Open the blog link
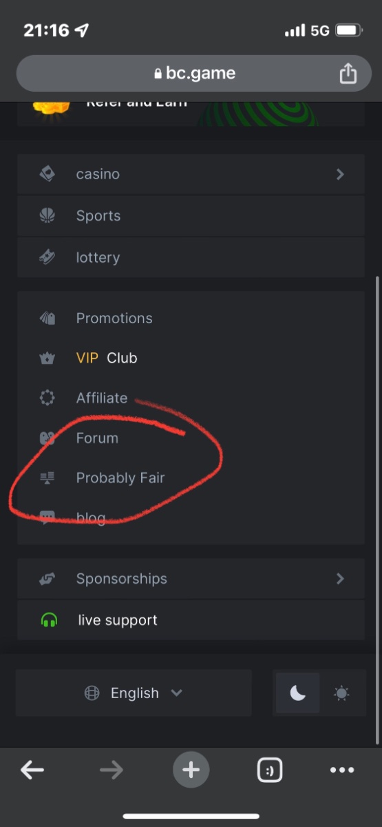This screenshot has width=382, height=827. tap(91, 518)
